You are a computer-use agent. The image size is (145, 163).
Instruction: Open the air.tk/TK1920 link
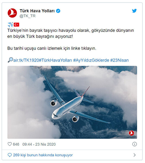26,60
